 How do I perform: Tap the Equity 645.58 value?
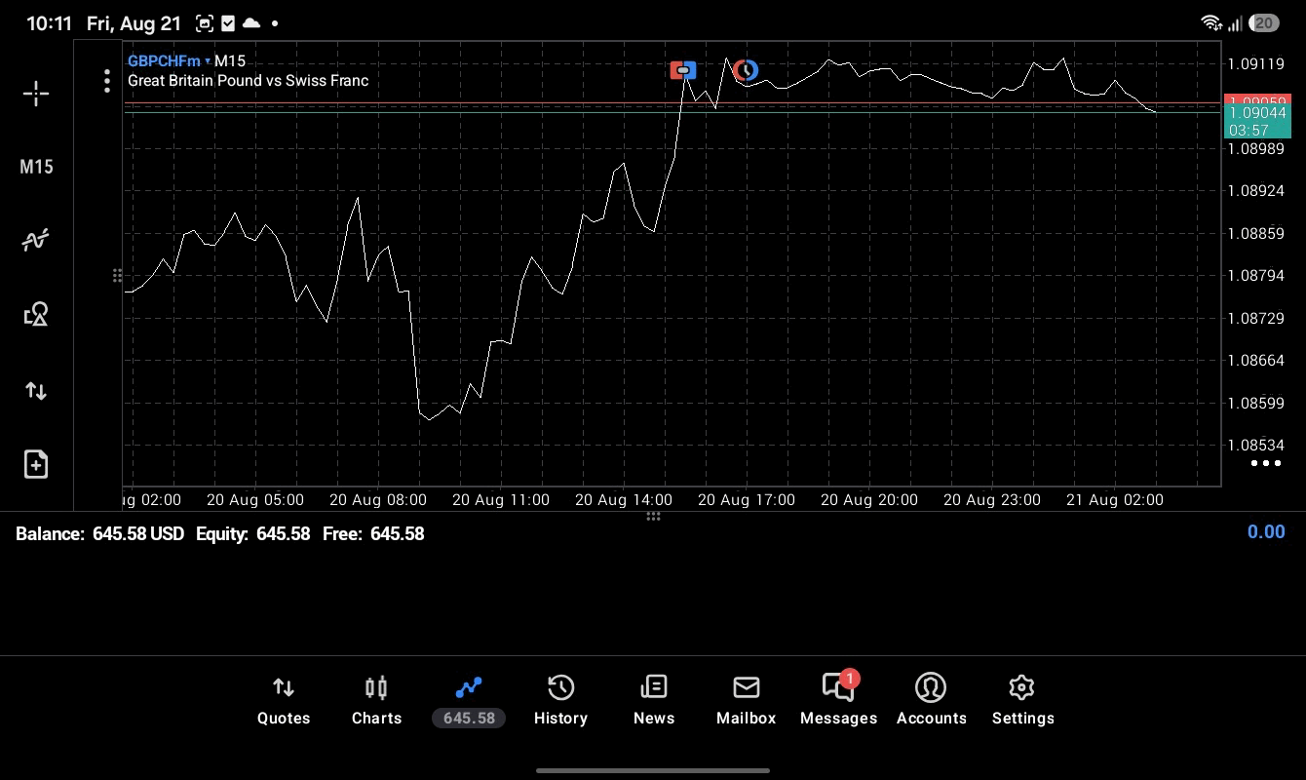tap(252, 534)
